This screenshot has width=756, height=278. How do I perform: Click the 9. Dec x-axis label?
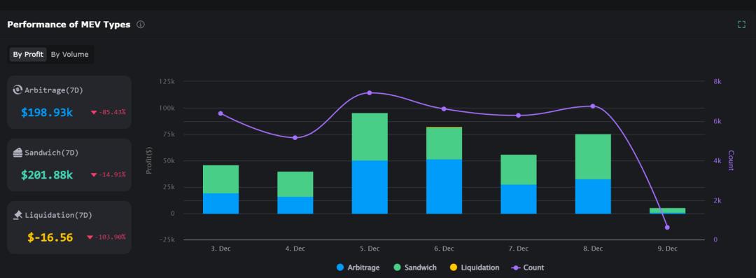click(667, 249)
